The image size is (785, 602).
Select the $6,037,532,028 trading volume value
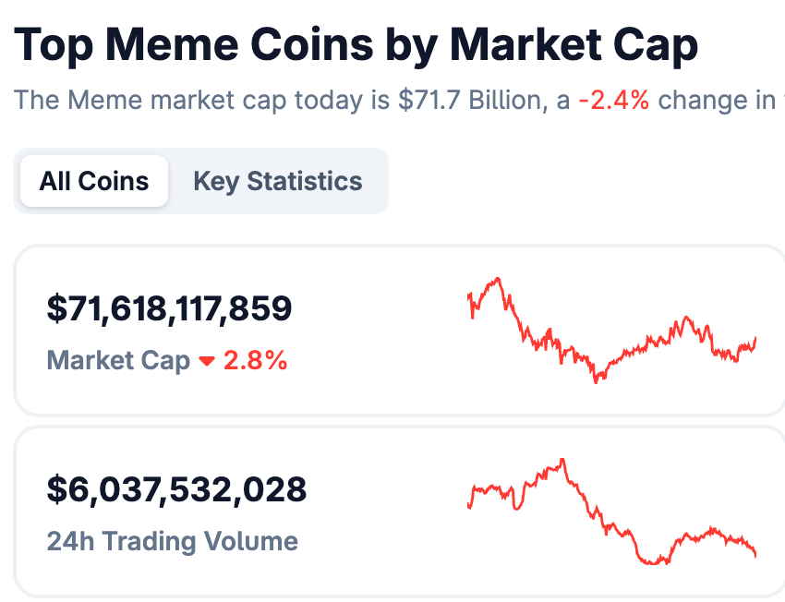176,489
